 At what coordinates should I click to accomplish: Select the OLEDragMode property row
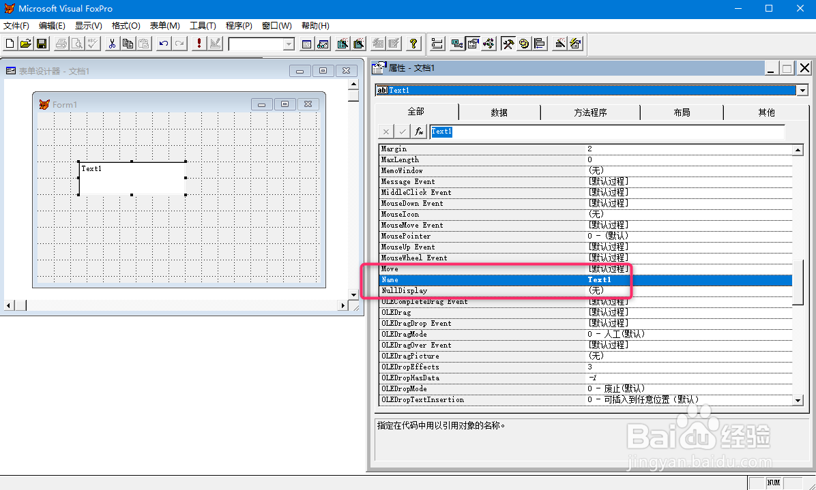[586, 335]
